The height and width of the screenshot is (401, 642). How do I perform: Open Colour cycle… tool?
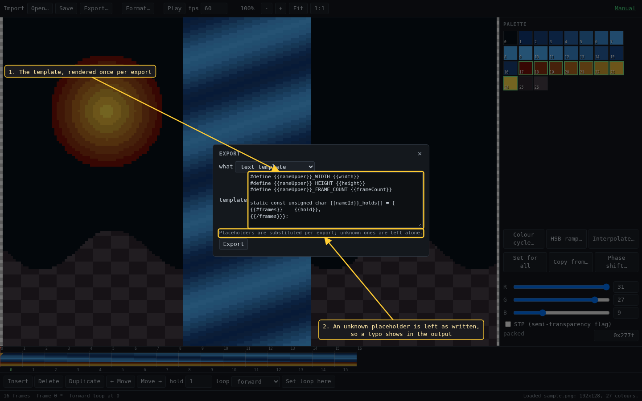pyautogui.click(x=524, y=239)
